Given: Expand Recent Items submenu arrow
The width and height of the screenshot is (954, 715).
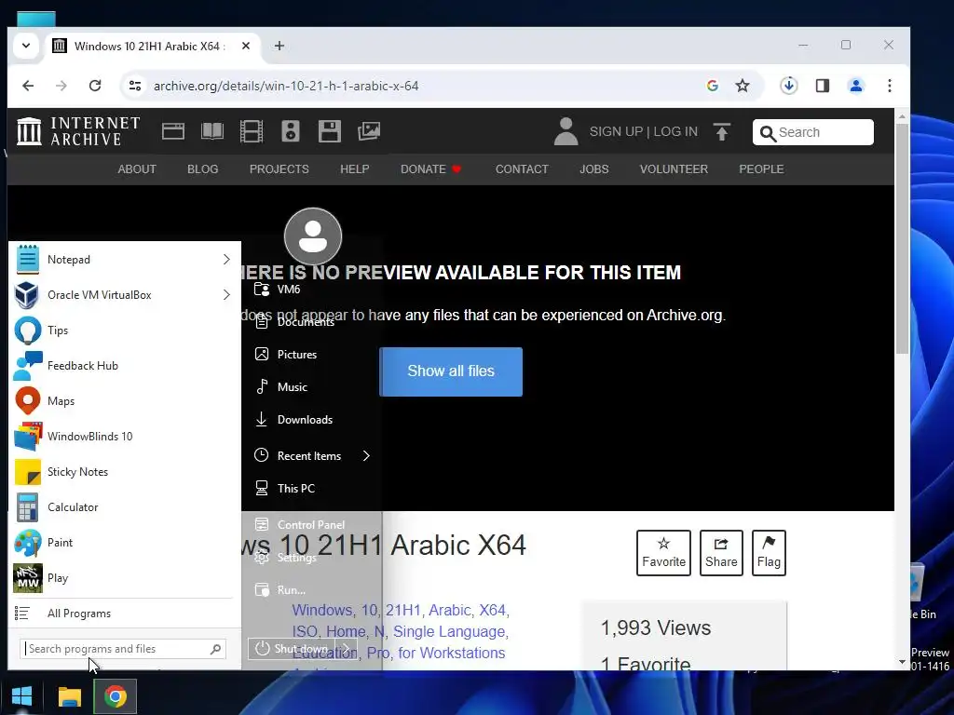Looking at the screenshot, I should coord(366,456).
